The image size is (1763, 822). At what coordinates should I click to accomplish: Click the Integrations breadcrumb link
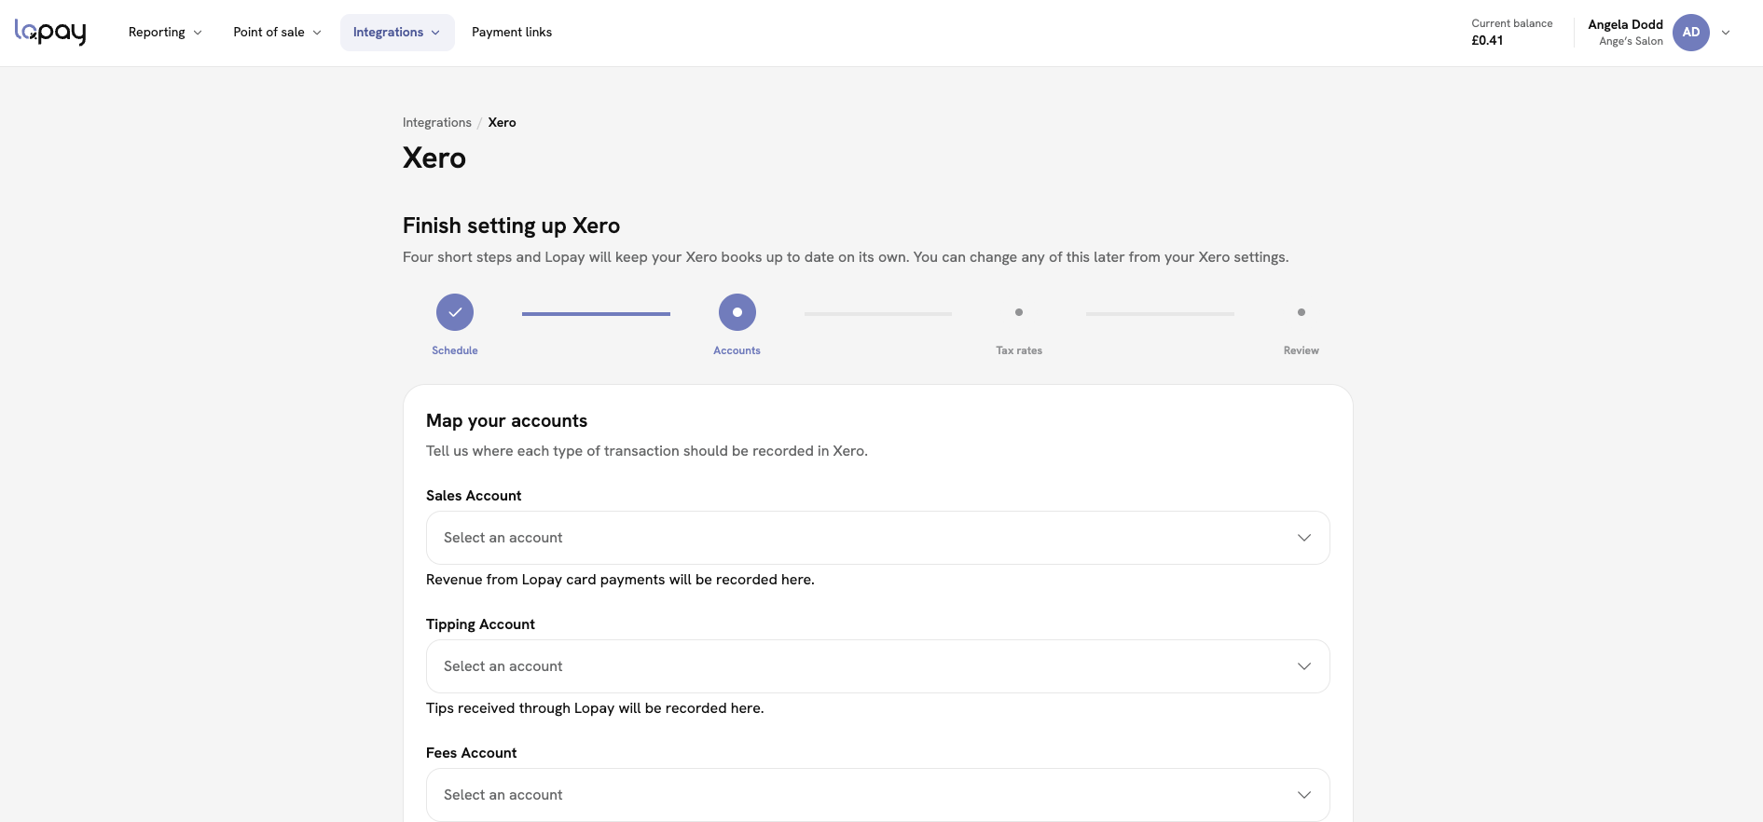pyautogui.click(x=437, y=122)
